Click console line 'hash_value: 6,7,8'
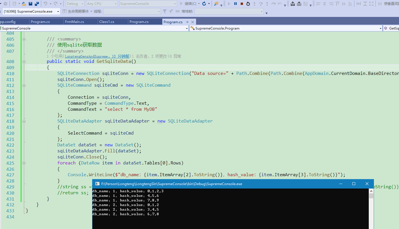Screen dimensions: 399x229 [139, 214]
